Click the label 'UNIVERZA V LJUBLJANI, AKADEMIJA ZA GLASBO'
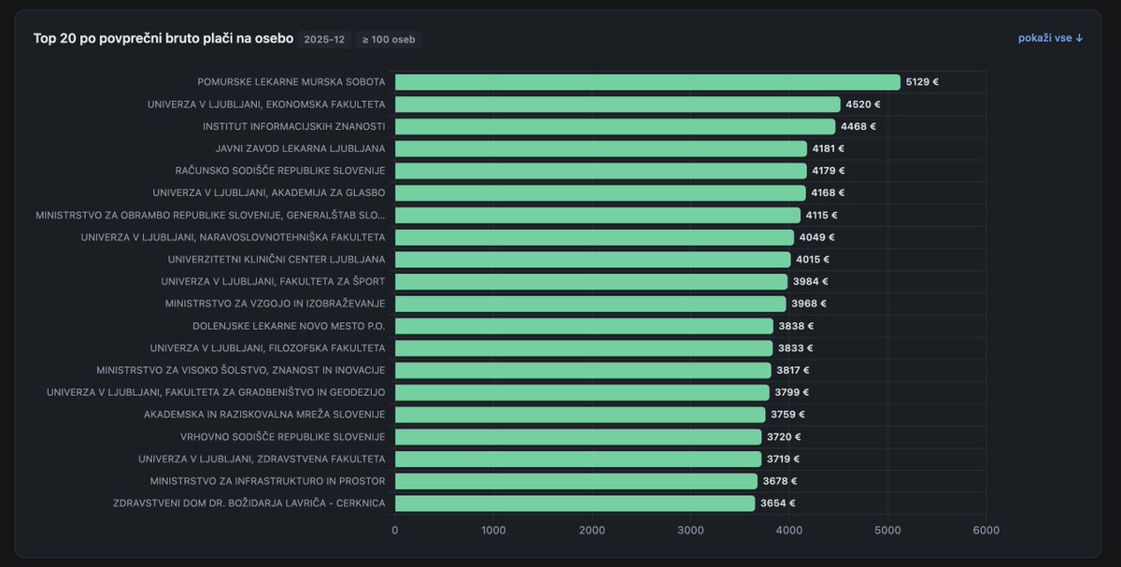This screenshot has height=567, width=1121. 269,192
